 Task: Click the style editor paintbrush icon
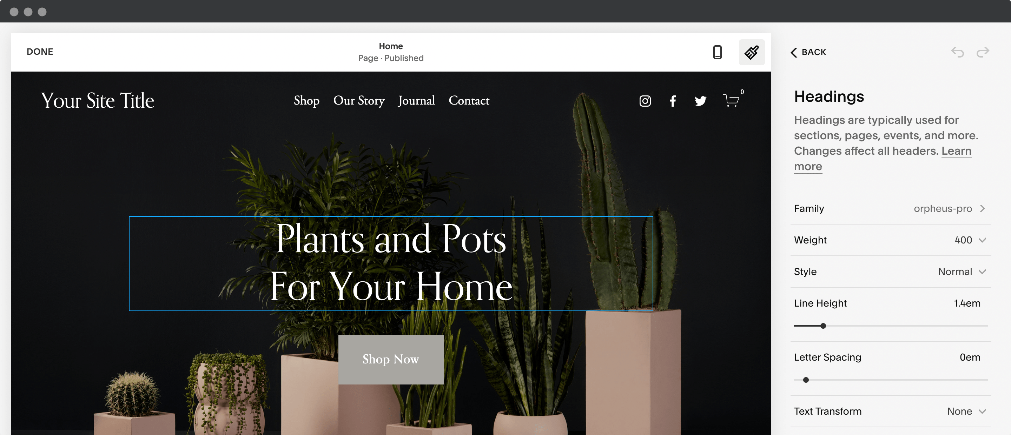752,52
